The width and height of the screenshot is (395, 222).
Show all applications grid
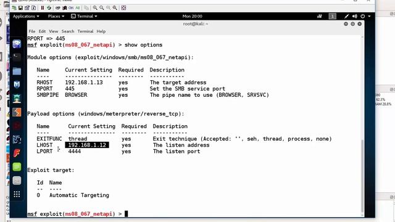click(17, 194)
